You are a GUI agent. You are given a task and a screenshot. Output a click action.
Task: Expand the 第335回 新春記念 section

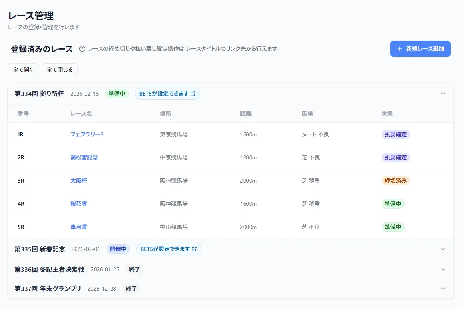(443, 249)
